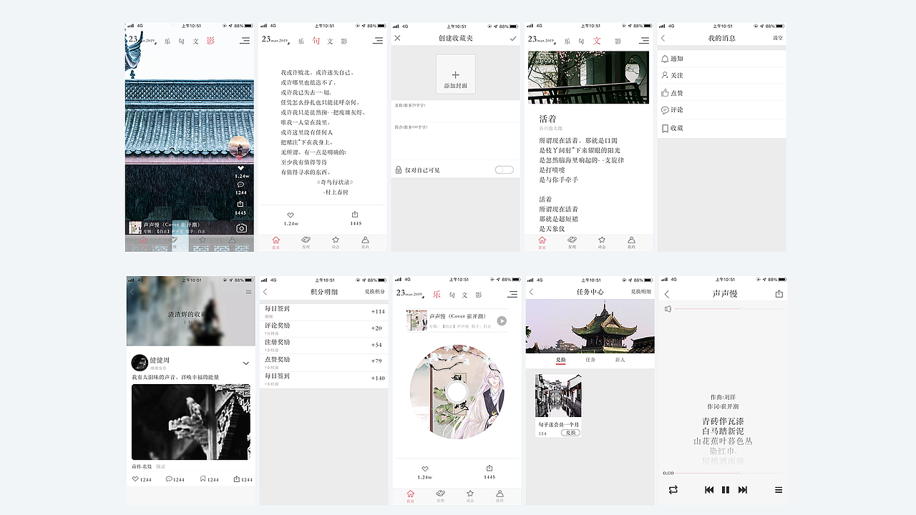The width and height of the screenshot is (916, 515).
Task: Open the 23 mar.2019 date dropdown on 村上春树 quote screen
Action: pyautogui.click(x=276, y=40)
